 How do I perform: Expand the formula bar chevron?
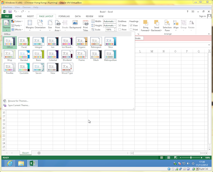coord(209,45)
